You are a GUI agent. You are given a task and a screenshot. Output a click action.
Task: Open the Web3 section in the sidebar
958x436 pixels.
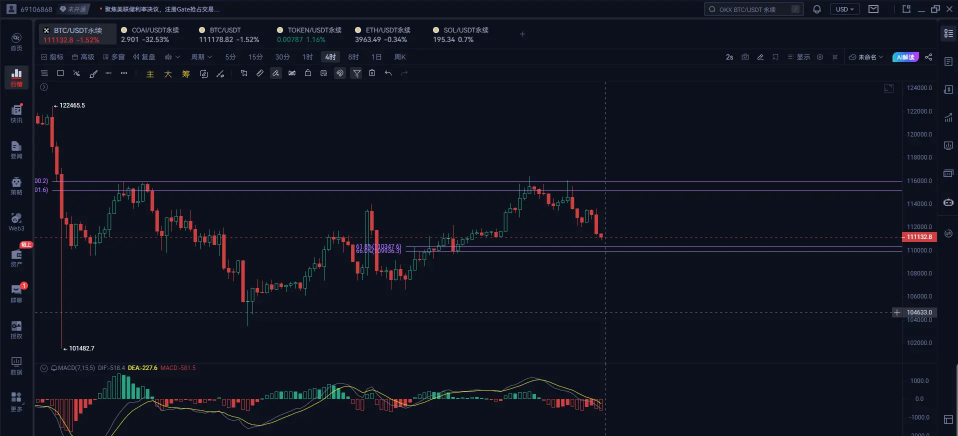(x=16, y=222)
